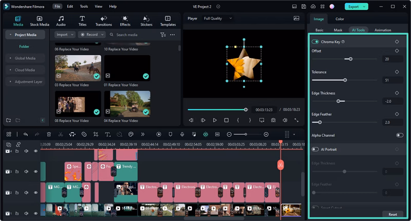
Task: Enable the Alpha Channel switch
Action: 399,135
